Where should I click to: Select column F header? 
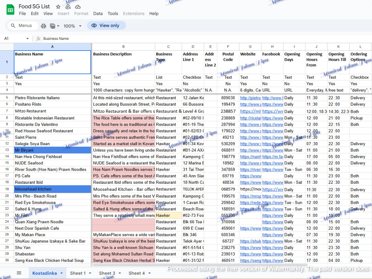228,47
